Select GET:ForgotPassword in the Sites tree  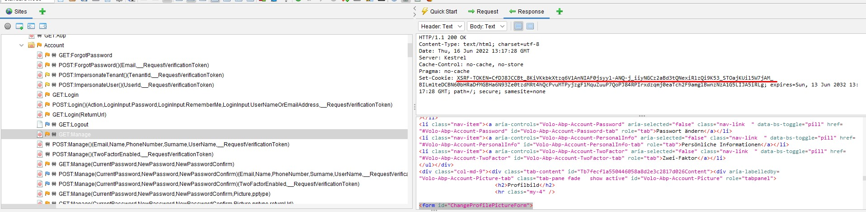point(85,55)
